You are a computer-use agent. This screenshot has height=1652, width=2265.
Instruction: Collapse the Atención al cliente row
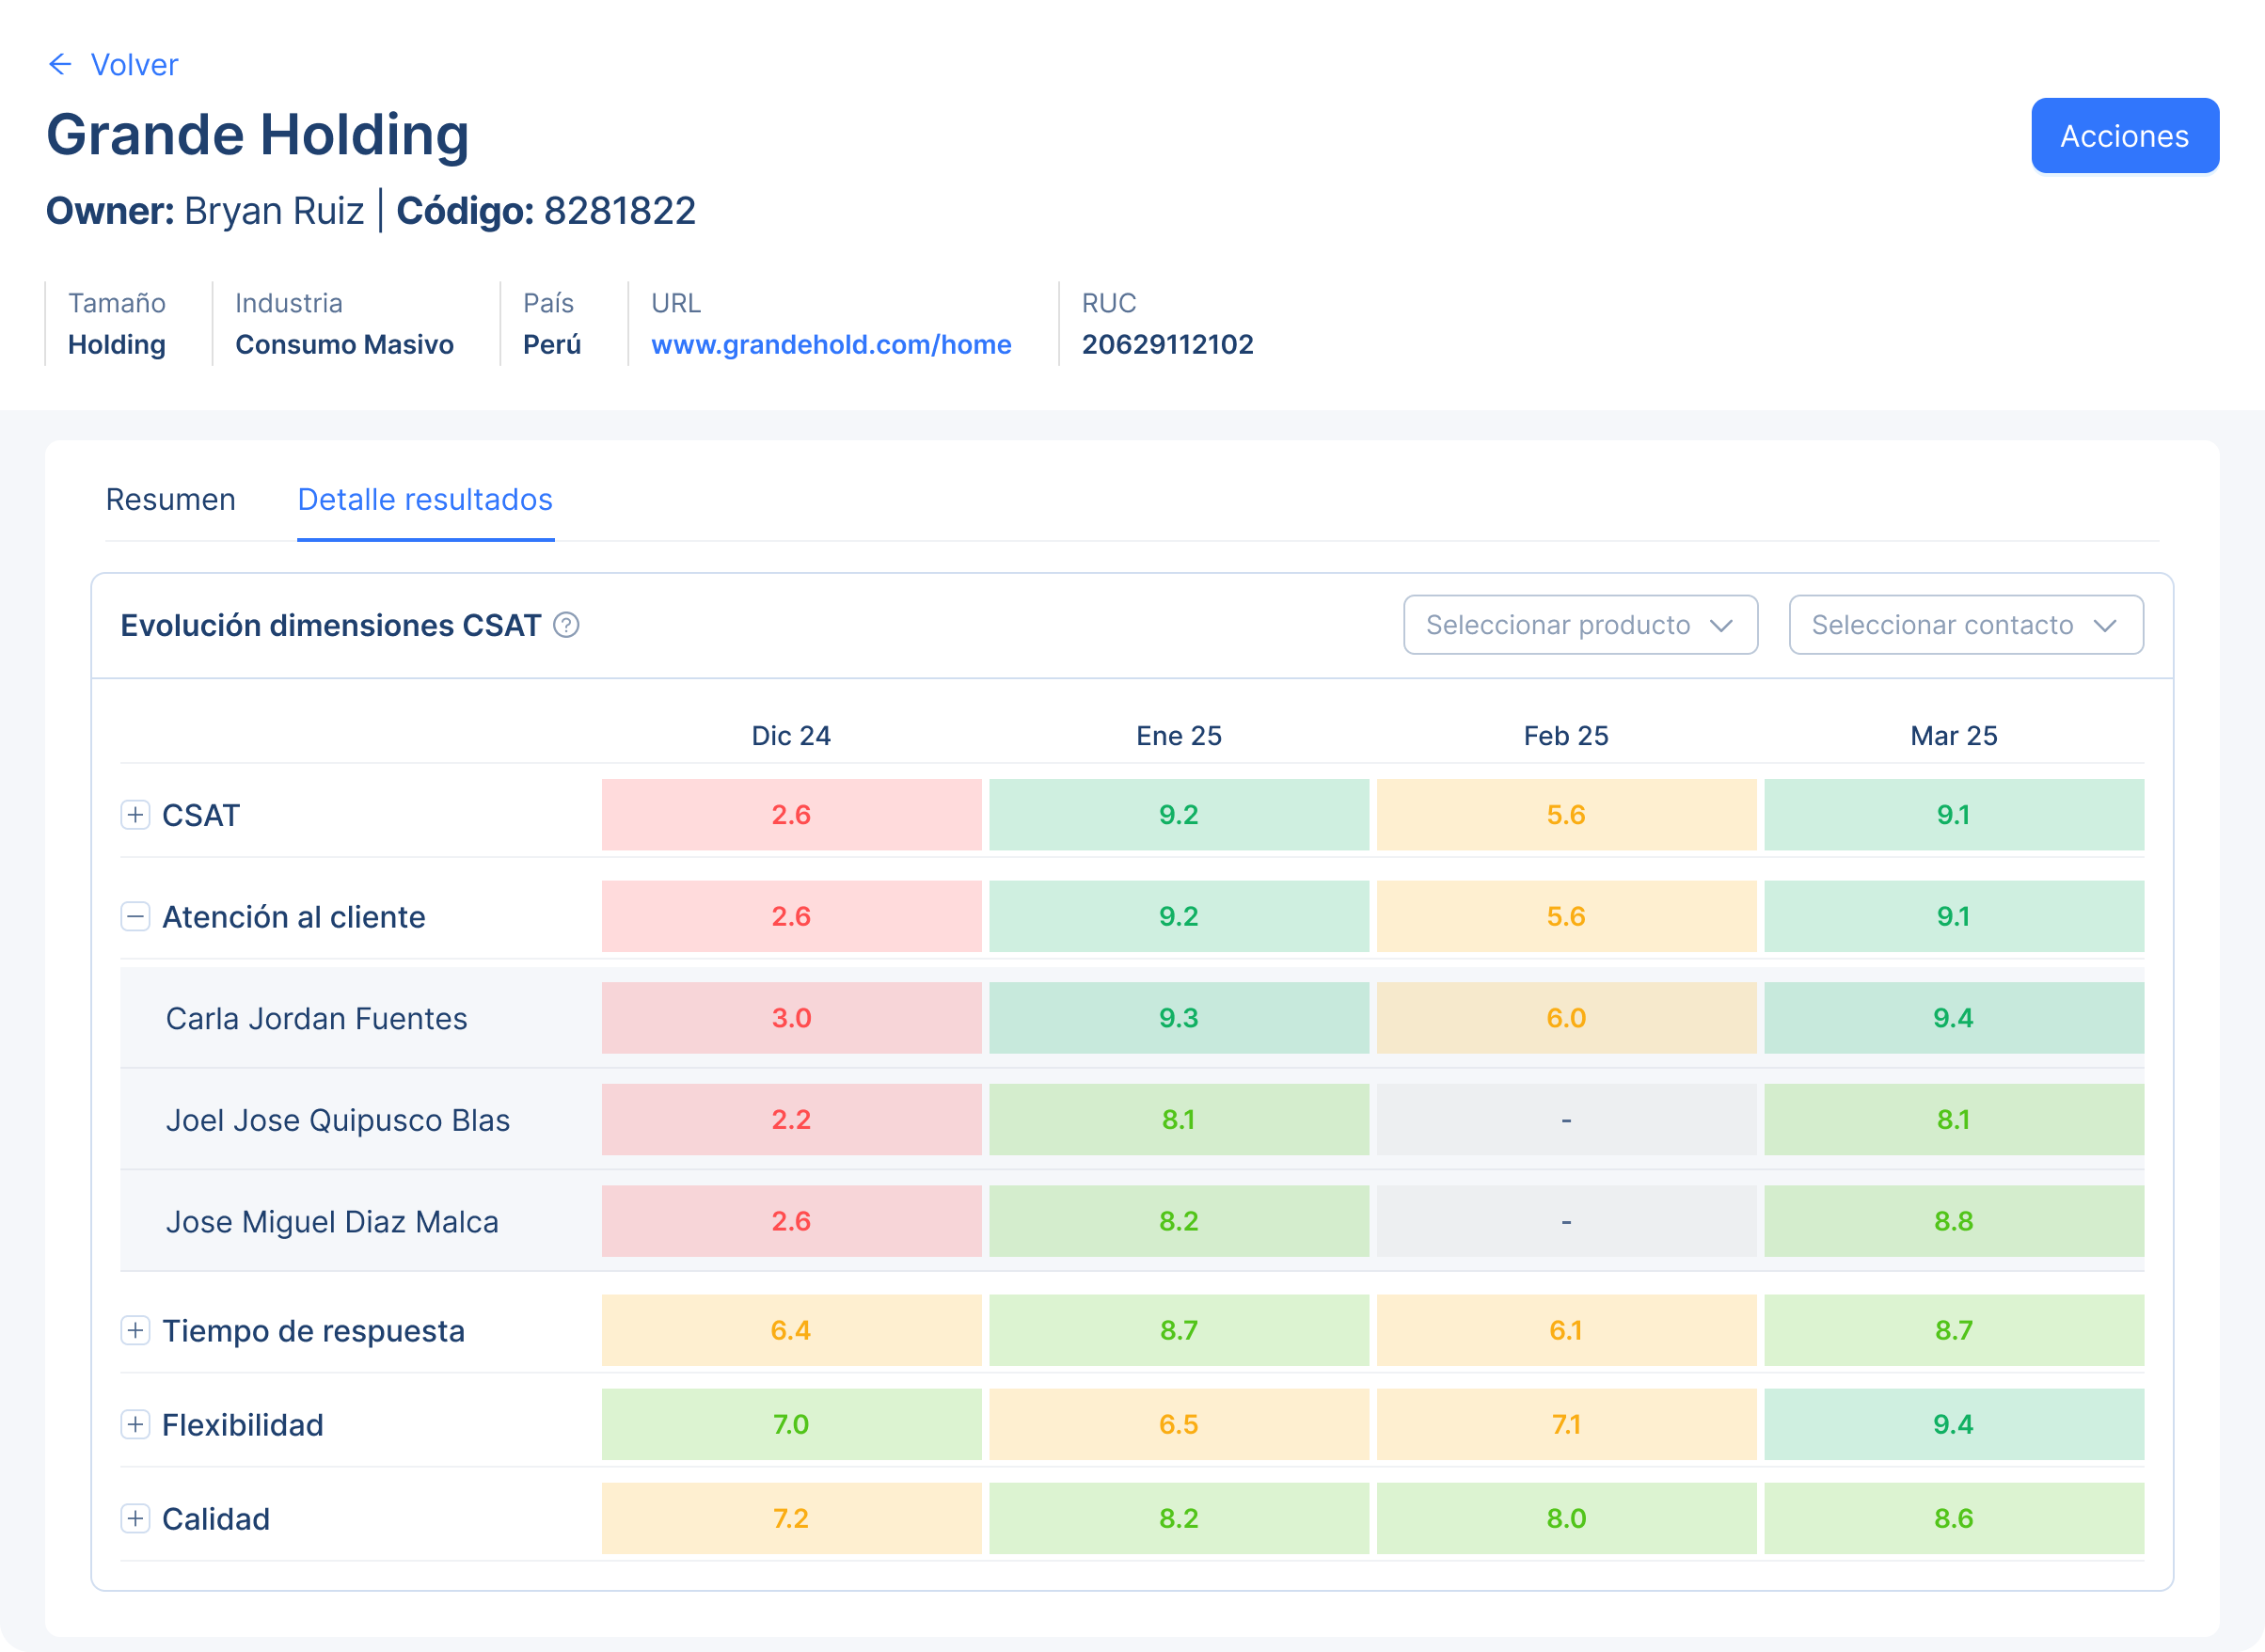tap(135, 916)
